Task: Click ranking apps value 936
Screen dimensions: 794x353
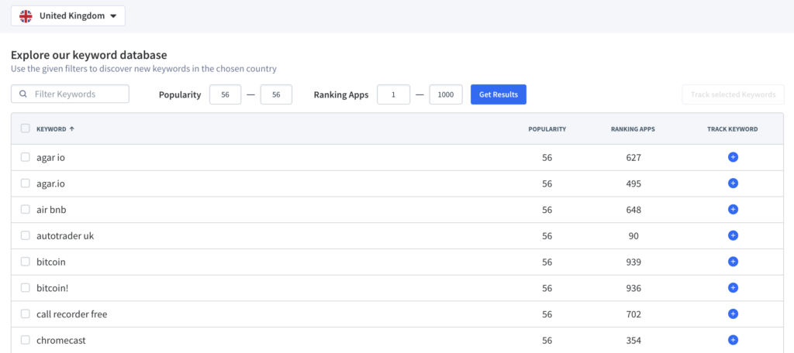Action: click(633, 288)
